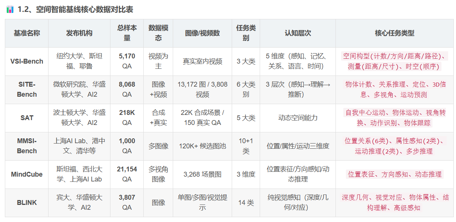Image resolution: width=456 pixels, height=222 pixels.
Task: Click the 上海AI Lab、港中文、清华等 cell
Action: tap(79, 146)
